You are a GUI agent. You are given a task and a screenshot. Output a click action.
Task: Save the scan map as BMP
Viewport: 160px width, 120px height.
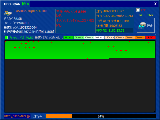tap(150, 15)
